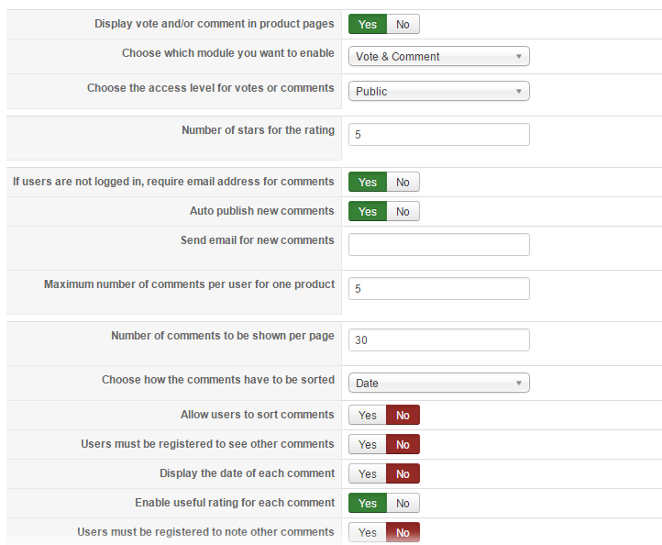The width and height of the screenshot is (662, 545).
Task: Click Yes on 'Display vote and/or comment'
Action: [368, 25]
